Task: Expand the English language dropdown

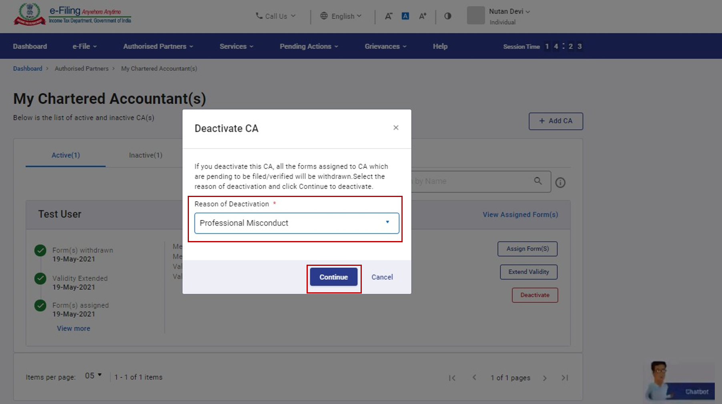Action: click(x=341, y=16)
